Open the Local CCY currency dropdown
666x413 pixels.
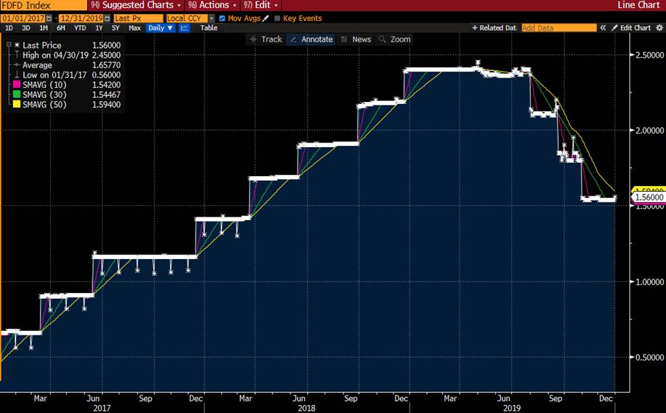click(x=191, y=18)
